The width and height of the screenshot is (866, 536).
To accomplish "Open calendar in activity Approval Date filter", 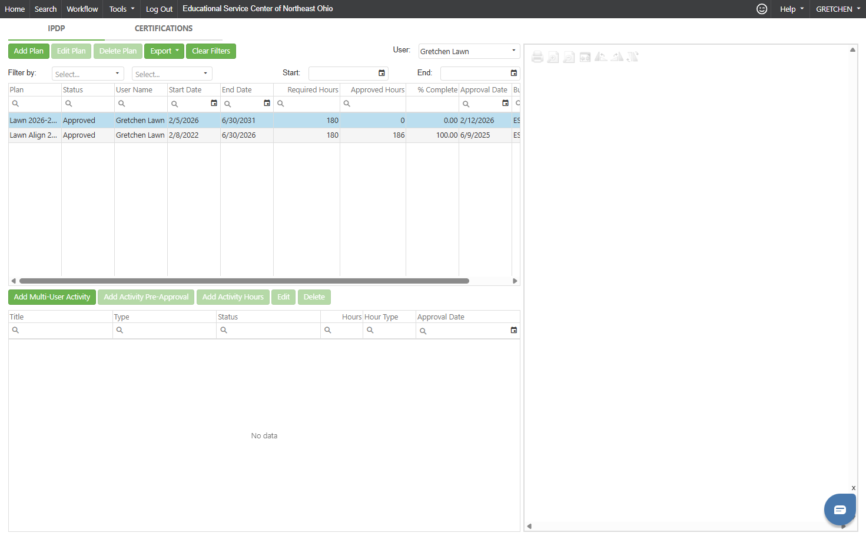I will click(513, 330).
